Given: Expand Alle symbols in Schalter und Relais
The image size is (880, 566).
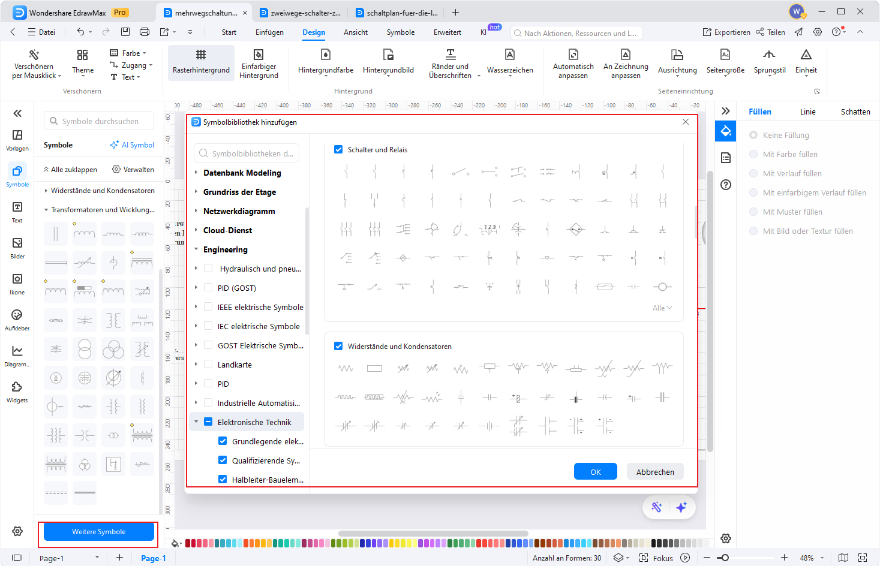Looking at the screenshot, I should (x=662, y=308).
